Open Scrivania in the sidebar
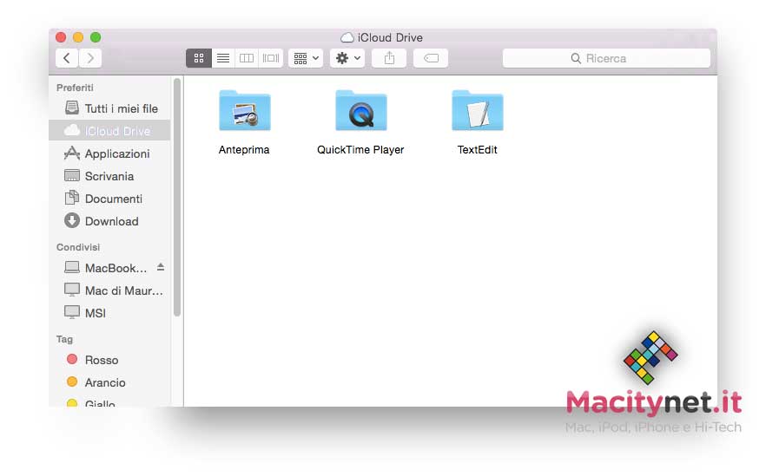The height and width of the screenshot is (476, 766). coord(110,176)
